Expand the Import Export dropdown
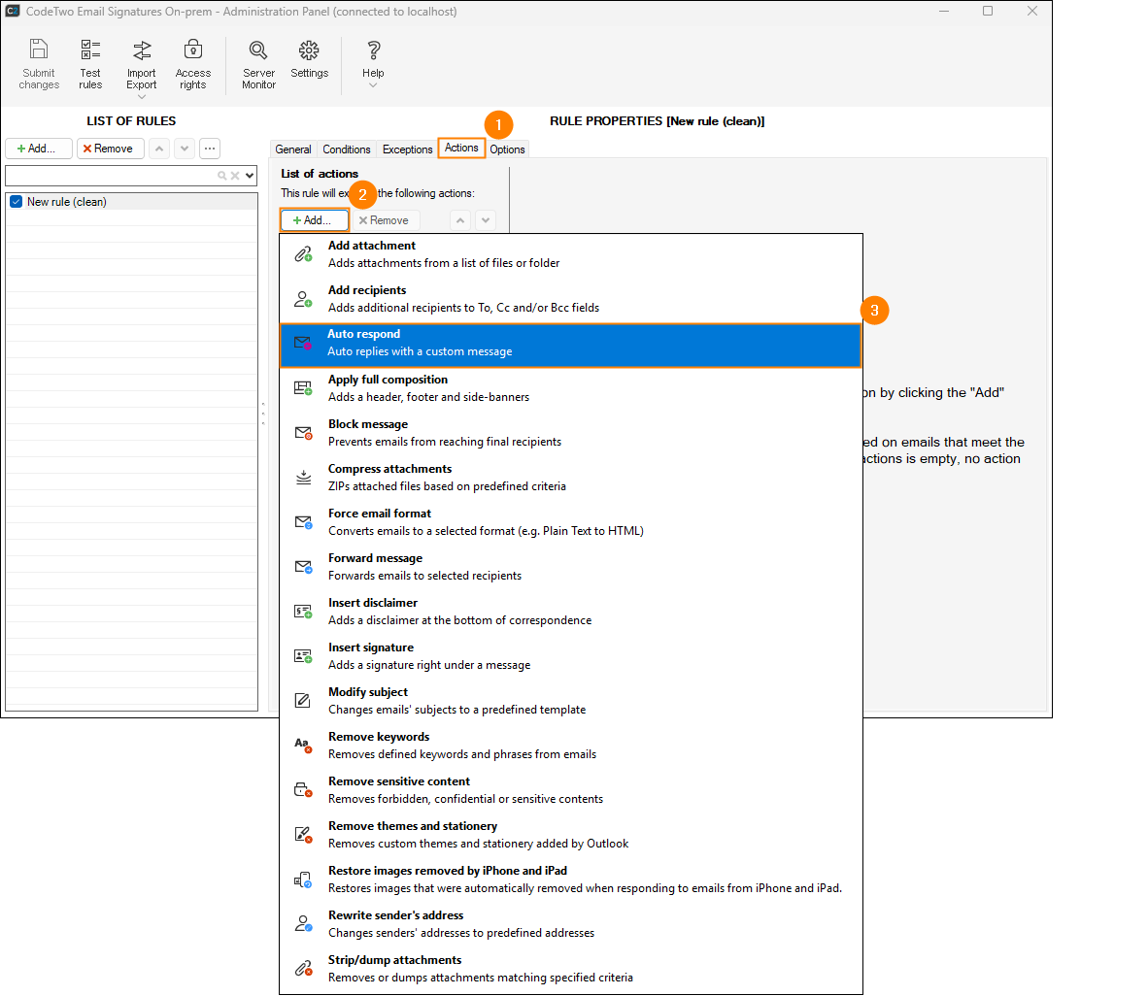This screenshot has height=996, width=1148. coord(142,97)
